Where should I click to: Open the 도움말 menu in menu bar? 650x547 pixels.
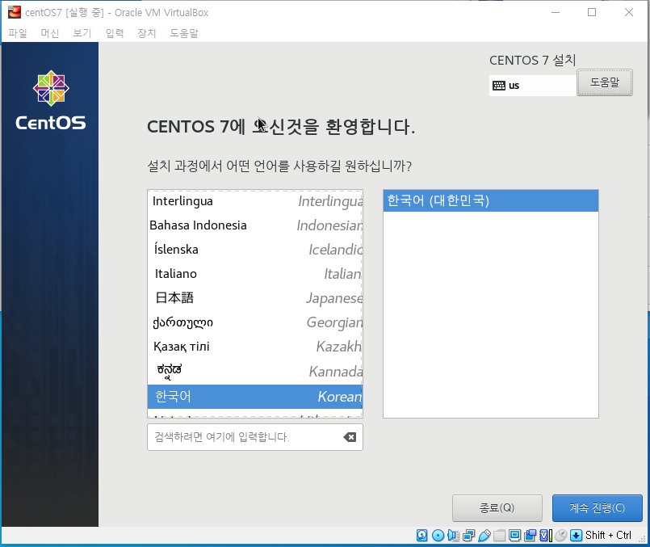click(x=184, y=33)
